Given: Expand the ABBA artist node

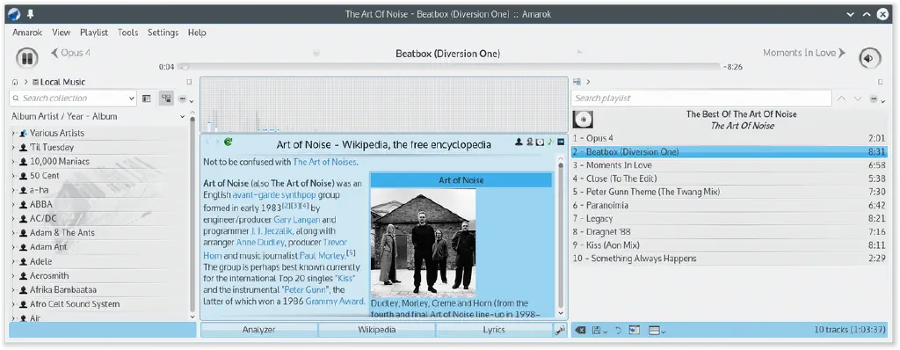Looking at the screenshot, I should 13,204.
